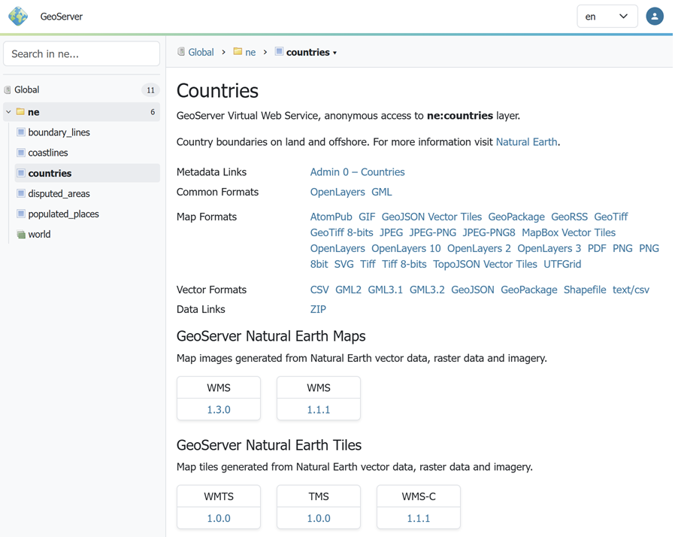Open the countries breadcrumb dropdown arrow
Image resolution: width=675 pixels, height=537 pixels.
(x=335, y=53)
